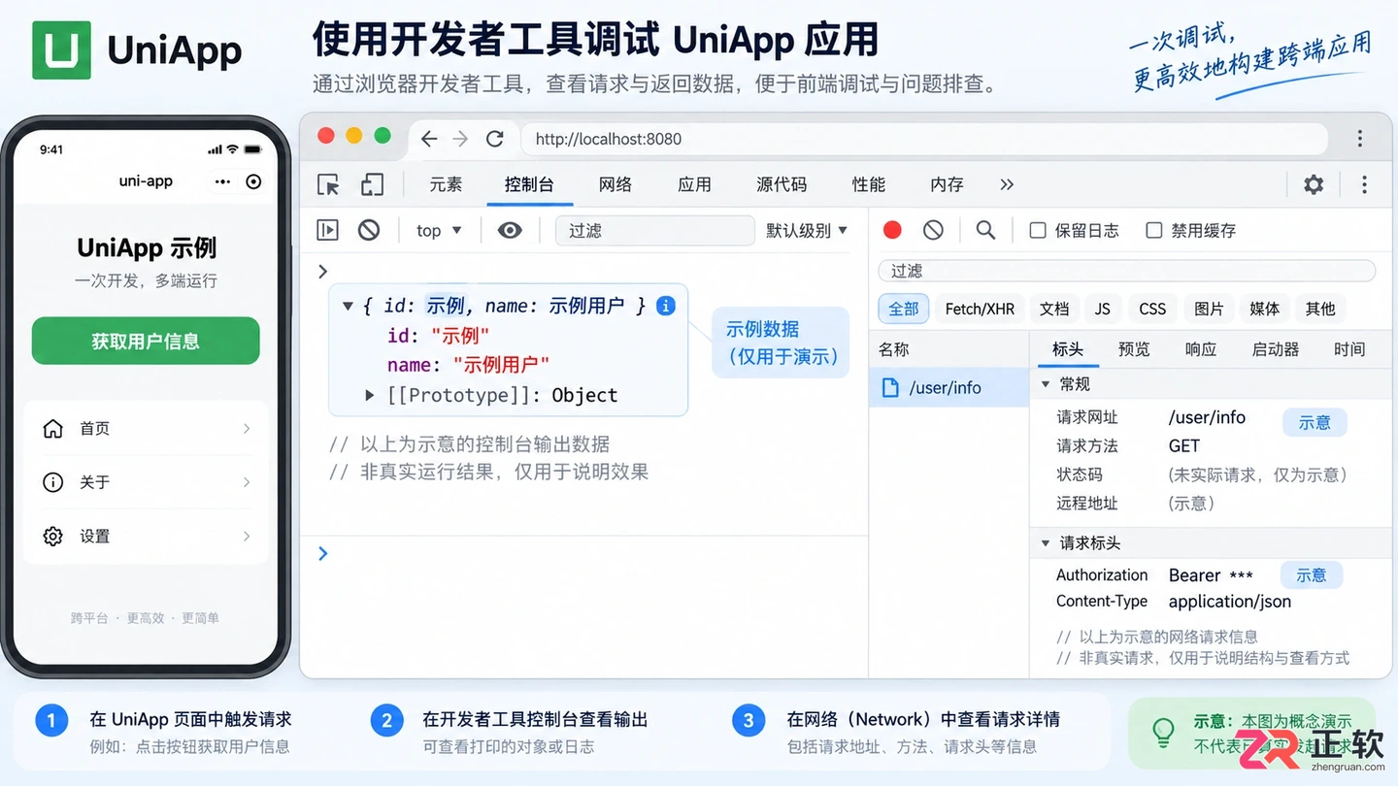The image size is (1398, 786).
Task: Switch to the 性能 tab
Action: click(869, 184)
